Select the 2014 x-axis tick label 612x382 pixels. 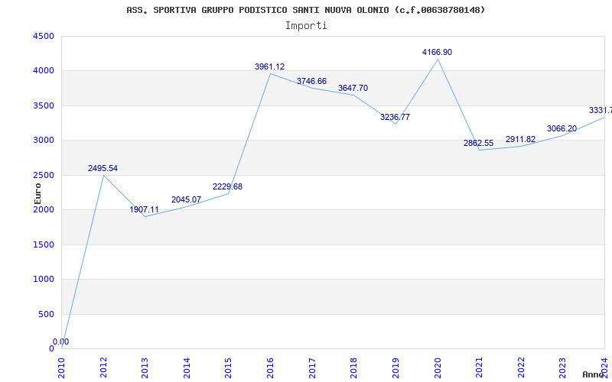coord(187,368)
